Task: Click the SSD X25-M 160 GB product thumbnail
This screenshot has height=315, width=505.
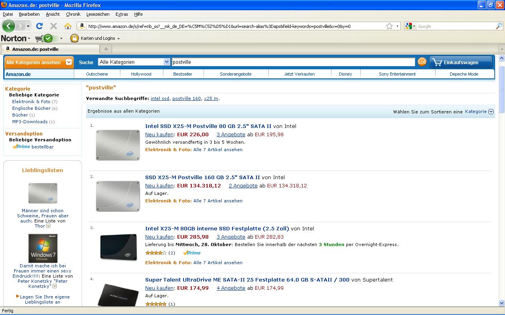Action: coord(118,196)
